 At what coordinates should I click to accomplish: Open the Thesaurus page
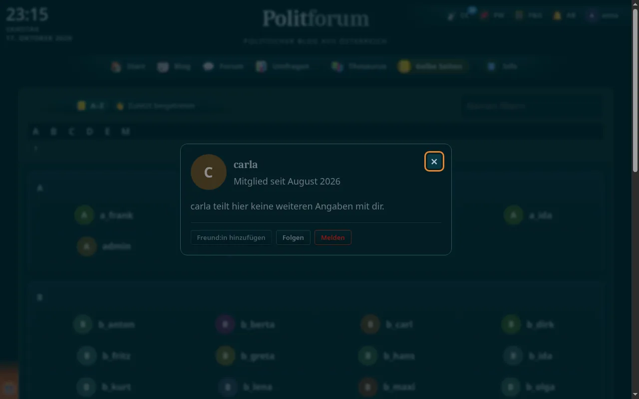359,66
